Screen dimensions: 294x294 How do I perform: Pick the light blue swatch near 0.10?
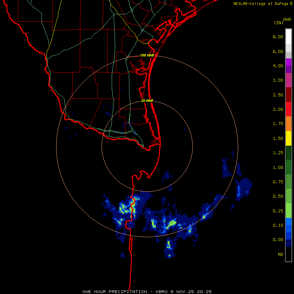[288, 221]
